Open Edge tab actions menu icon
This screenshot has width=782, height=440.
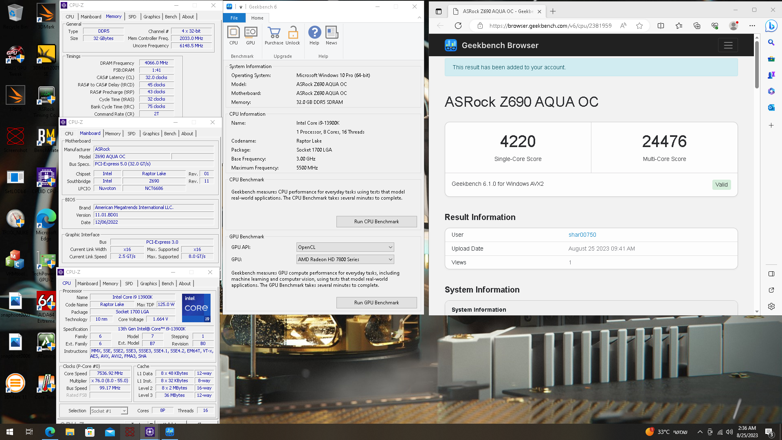438,11
